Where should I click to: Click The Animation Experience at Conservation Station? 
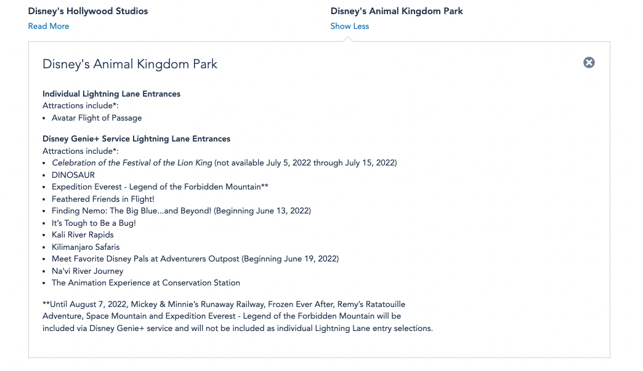coord(146,283)
